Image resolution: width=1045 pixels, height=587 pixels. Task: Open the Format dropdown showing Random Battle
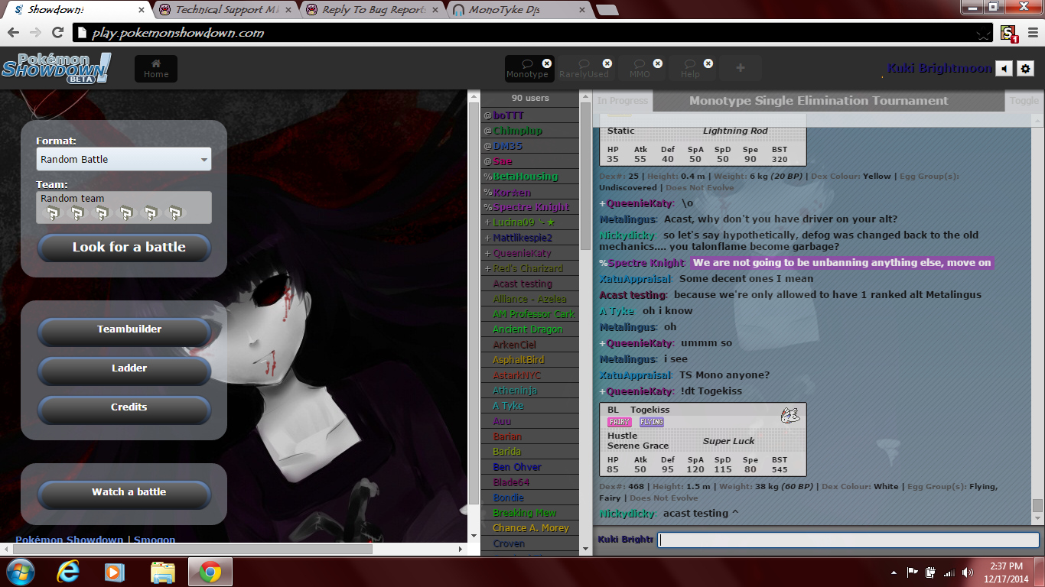[x=124, y=159]
